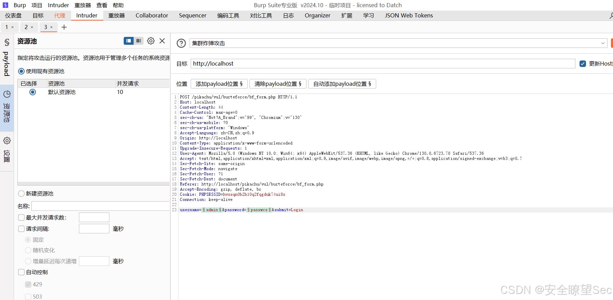Switch to the 目标 tab

click(x=38, y=16)
